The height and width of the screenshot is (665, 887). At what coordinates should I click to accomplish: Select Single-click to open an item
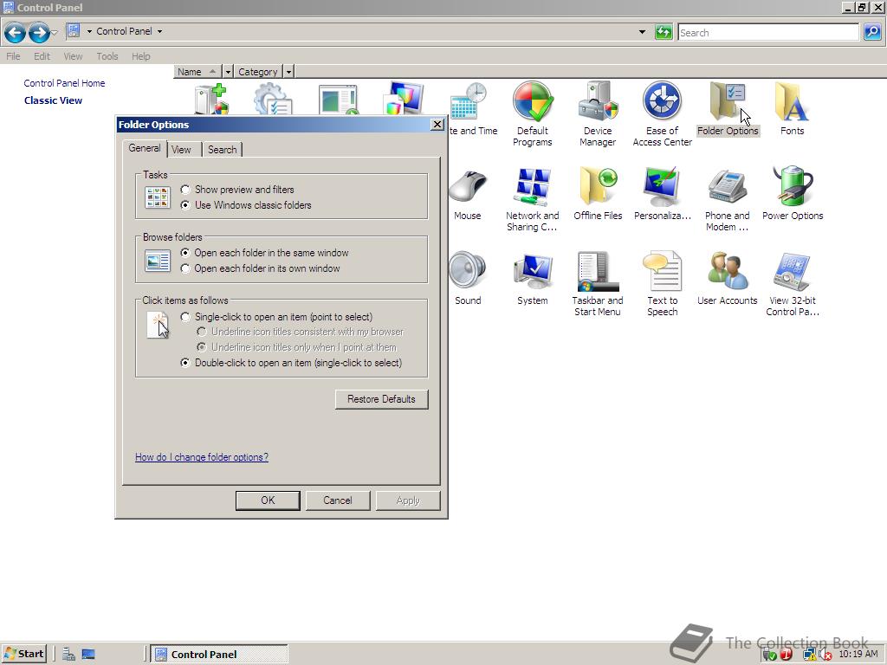point(185,317)
